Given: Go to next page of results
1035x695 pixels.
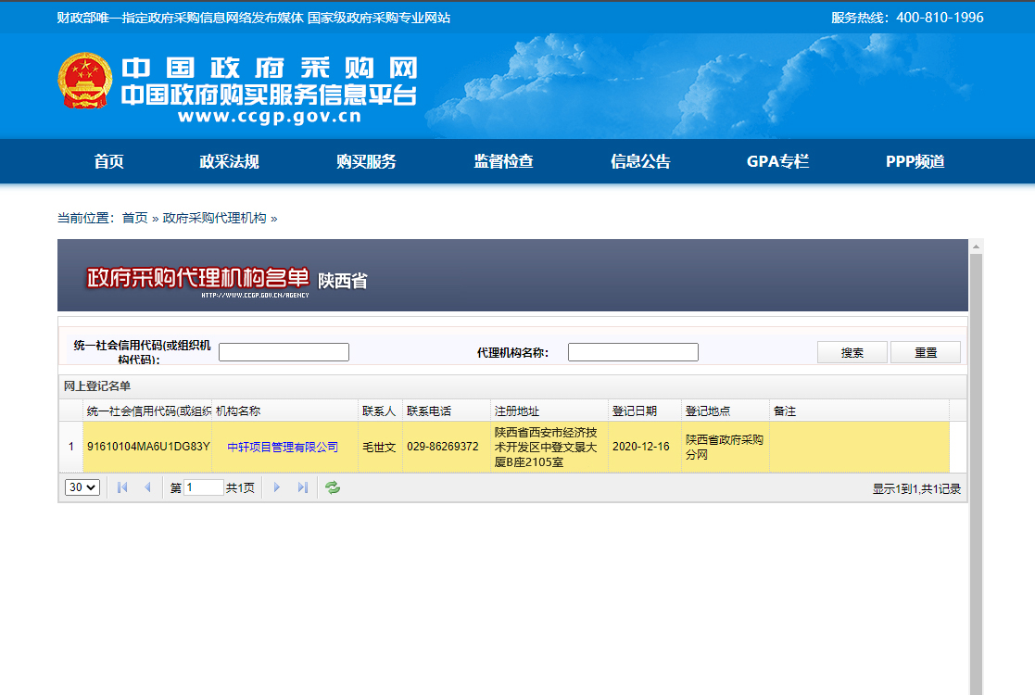Looking at the screenshot, I should [x=276, y=487].
